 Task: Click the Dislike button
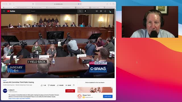[x=51, y=85]
